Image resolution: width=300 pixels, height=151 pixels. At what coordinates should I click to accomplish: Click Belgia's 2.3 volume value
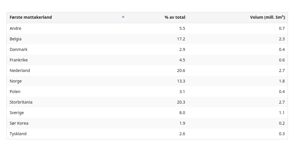pyautogui.click(x=282, y=39)
